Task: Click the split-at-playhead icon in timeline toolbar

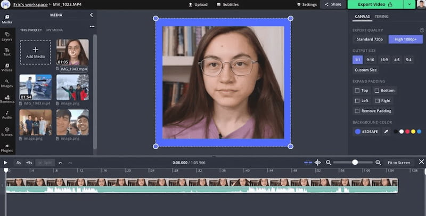Action: pos(317,163)
